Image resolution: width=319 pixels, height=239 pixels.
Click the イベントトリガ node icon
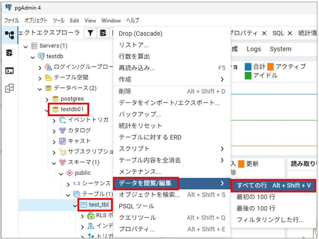pyautogui.click(x=63, y=120)
